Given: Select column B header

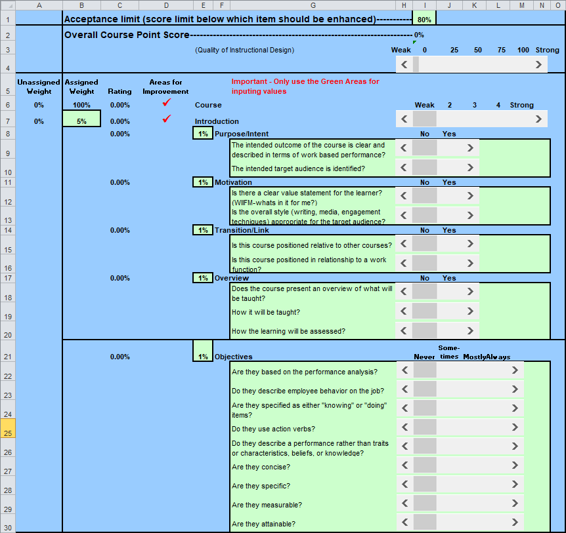Looking at the screenshot, I should (81, 5).
